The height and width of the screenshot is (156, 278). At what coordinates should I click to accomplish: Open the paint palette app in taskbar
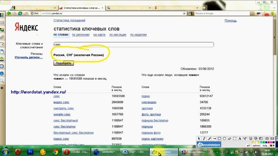43,152
